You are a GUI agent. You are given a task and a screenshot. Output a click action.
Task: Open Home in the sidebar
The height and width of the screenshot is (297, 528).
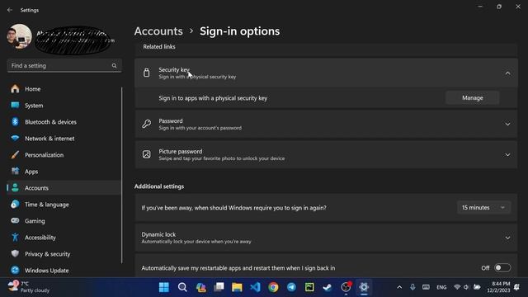(x=64, y=89)
